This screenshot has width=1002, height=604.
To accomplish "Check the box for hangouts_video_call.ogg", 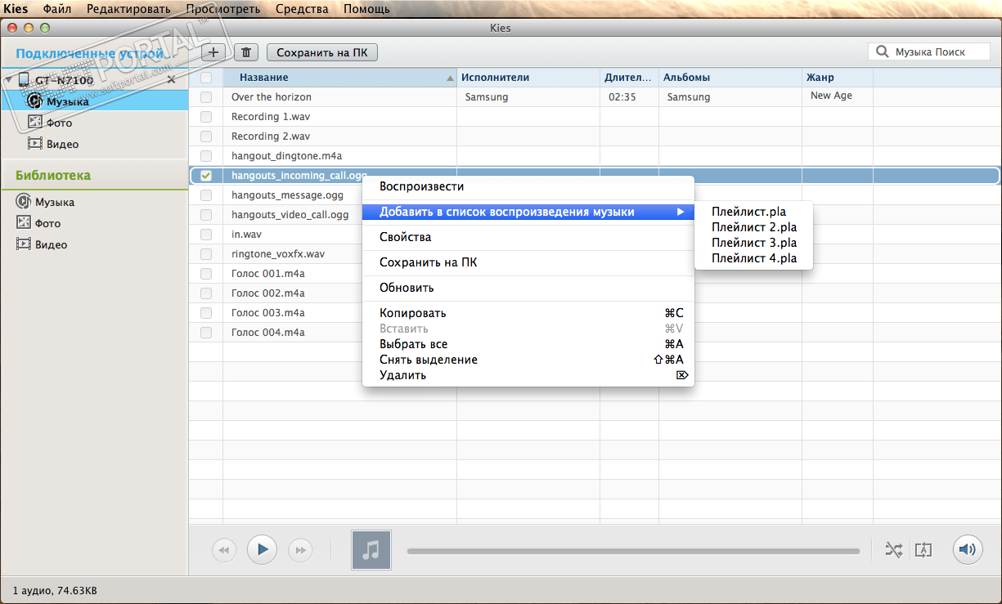I will click(206, 215).
